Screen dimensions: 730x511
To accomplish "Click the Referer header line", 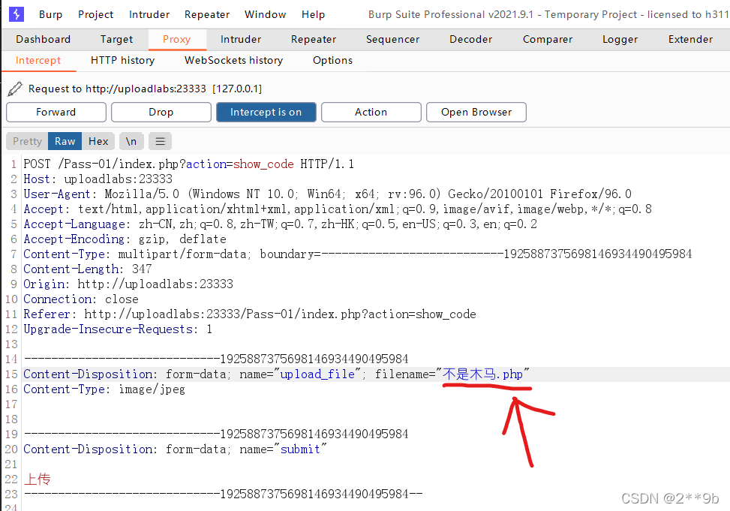I will click(x=250, y=314).
